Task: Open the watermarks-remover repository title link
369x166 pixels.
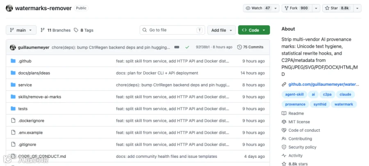Action: (43, 8)
